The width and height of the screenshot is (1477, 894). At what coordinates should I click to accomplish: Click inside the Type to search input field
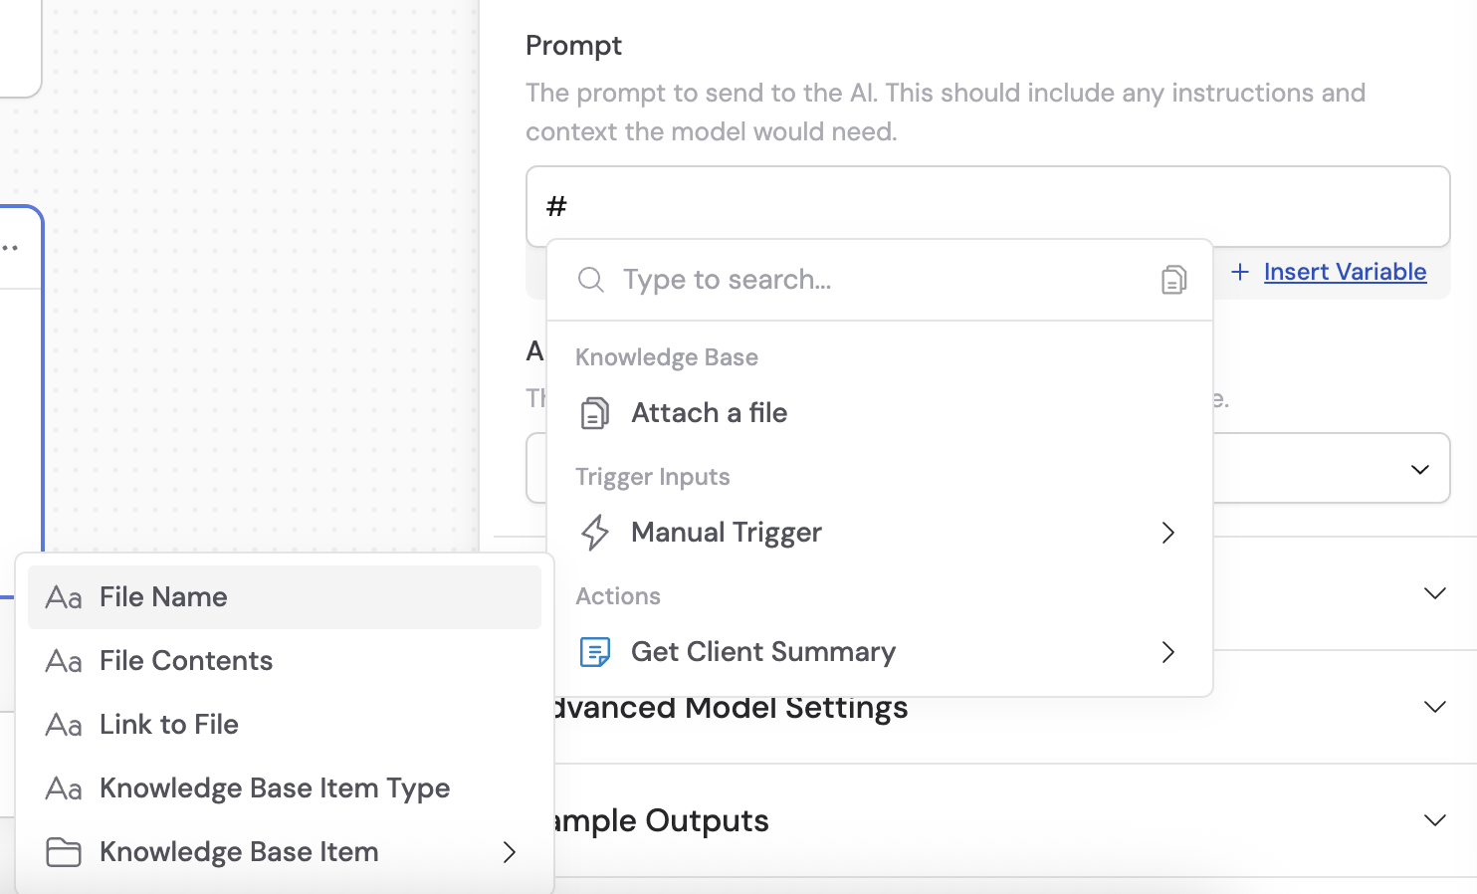[x=796, y=280]
